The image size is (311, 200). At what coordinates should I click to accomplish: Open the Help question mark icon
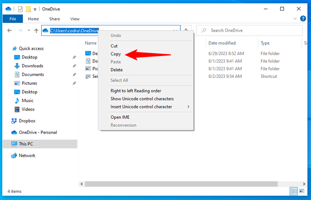pyautogui.click(x=303, y=19)
